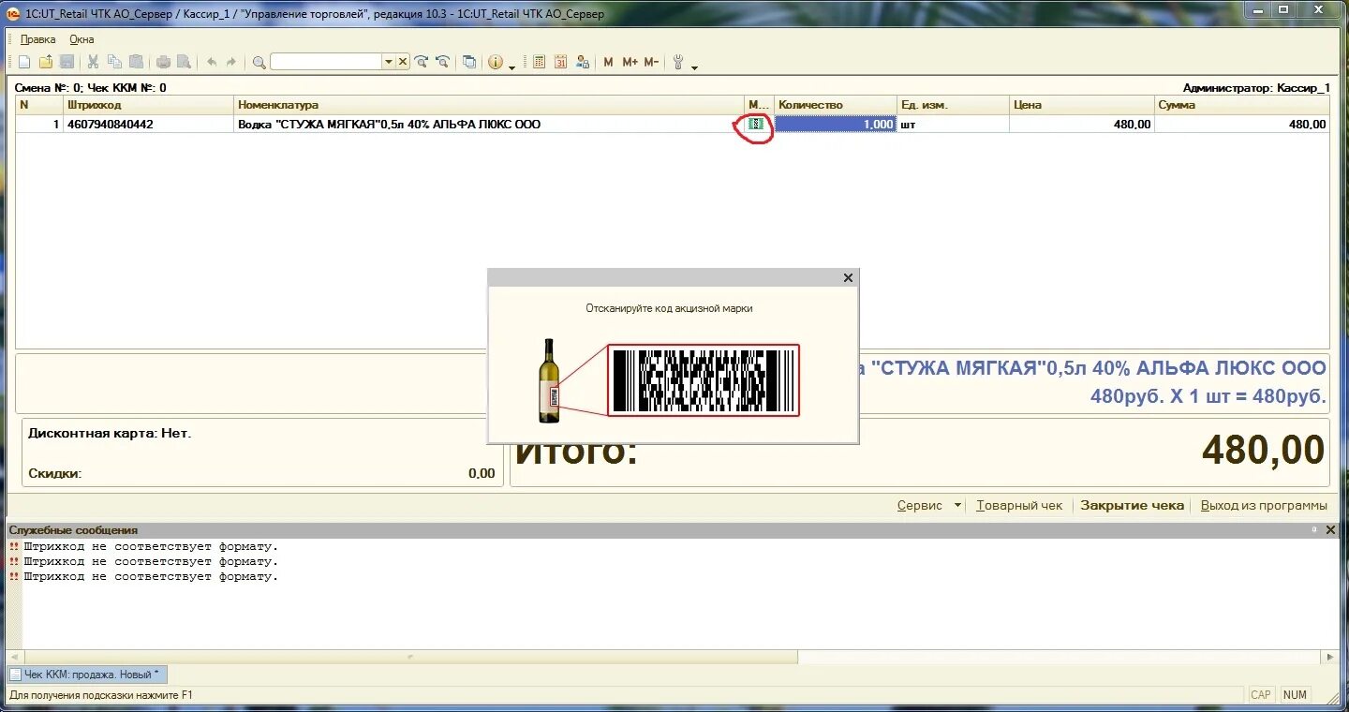The width and height of the screenshot is (1349, 712).
Task: Click the user lock icon in toolbar
Action: click(x=583, y=62)
